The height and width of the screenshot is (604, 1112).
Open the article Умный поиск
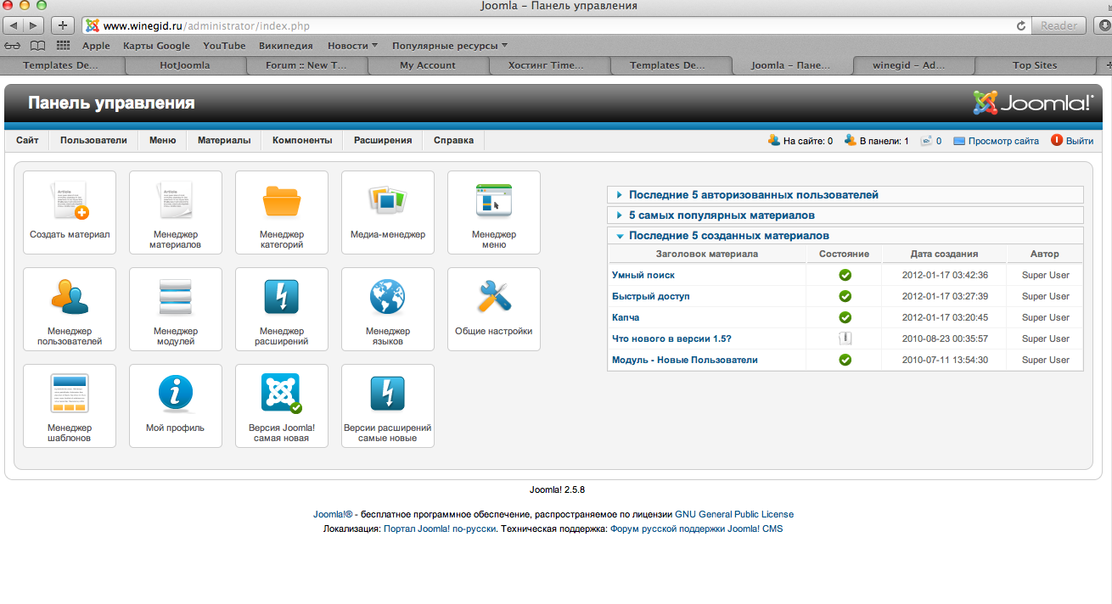click(643, 275)
